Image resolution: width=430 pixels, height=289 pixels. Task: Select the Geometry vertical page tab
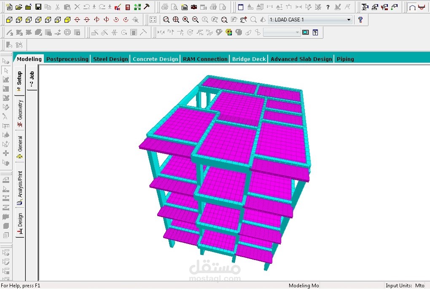coord(20,113)
